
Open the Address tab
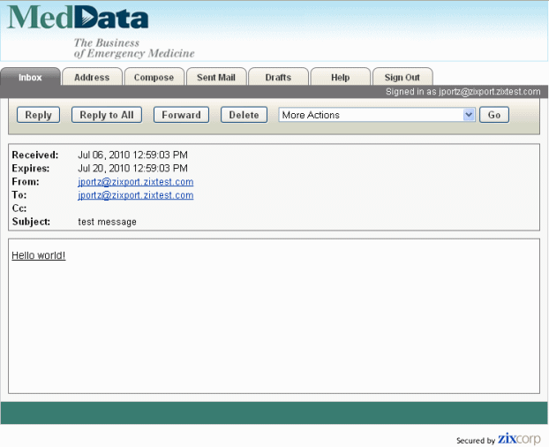point(92,78)
